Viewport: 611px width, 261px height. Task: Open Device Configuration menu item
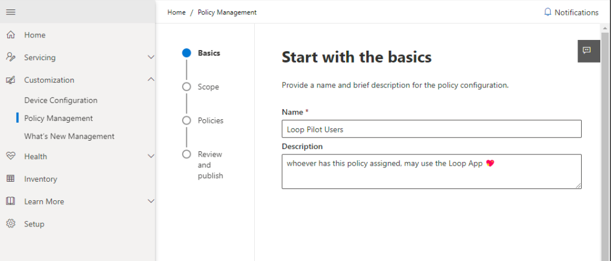[61, 100]
